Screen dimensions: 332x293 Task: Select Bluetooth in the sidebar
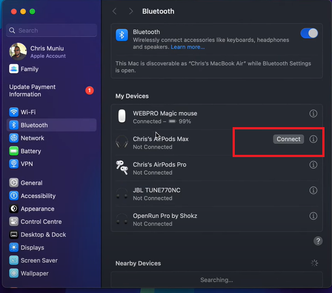point(51,125)
